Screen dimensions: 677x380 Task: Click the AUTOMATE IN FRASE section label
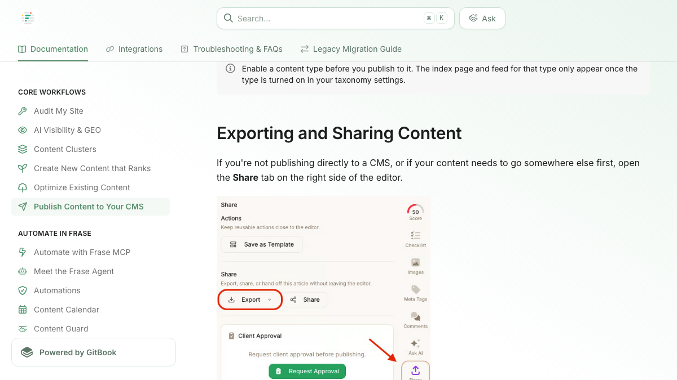click(x=55, y=234)
